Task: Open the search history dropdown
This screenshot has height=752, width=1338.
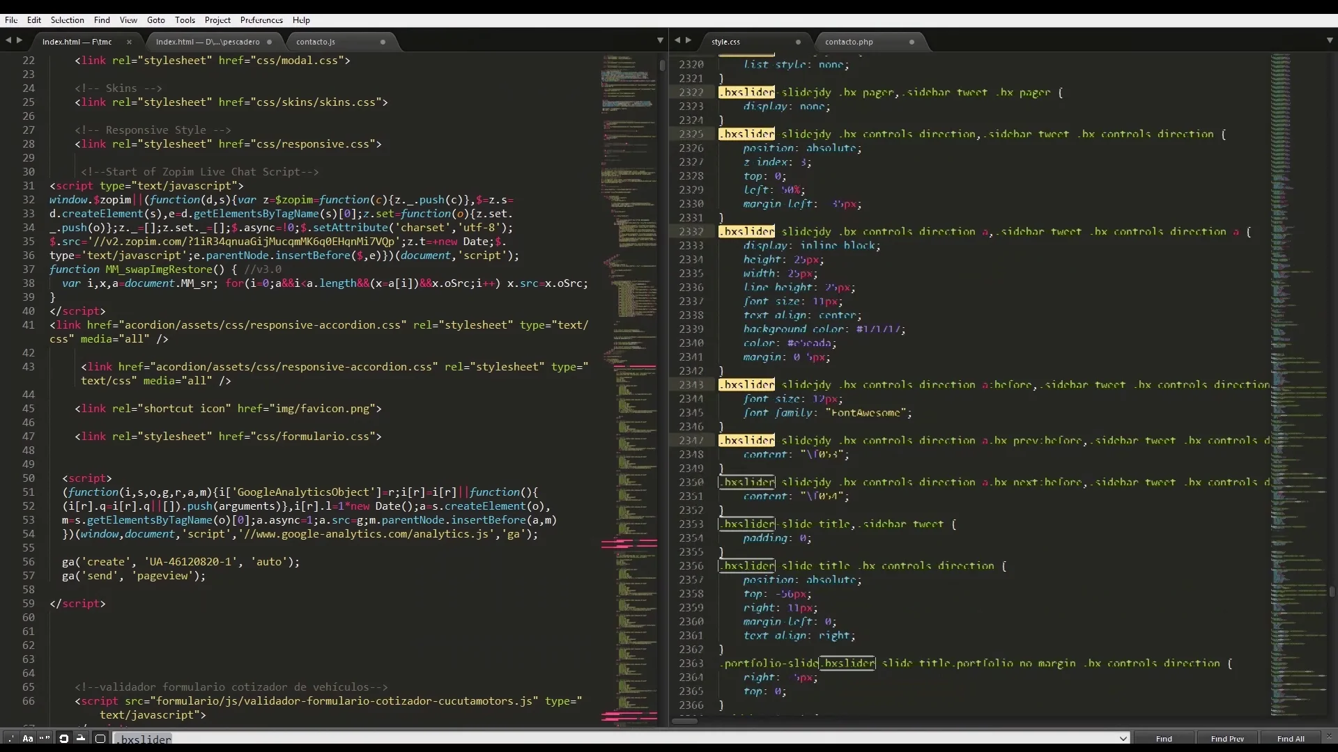Action: click(1123, 738)
